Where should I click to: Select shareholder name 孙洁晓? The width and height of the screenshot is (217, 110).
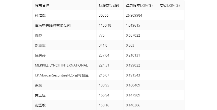click(x=40, y=15)
